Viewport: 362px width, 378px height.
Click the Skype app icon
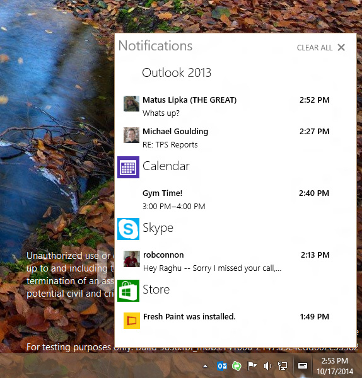(128, 229)
